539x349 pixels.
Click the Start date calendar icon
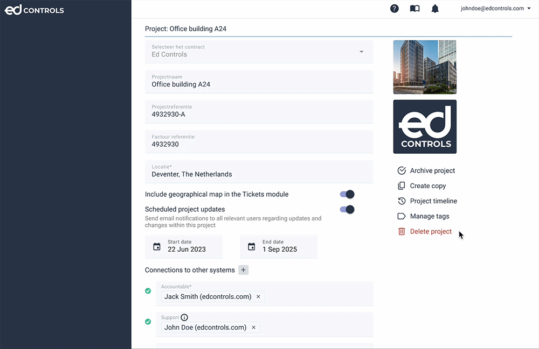157,246
